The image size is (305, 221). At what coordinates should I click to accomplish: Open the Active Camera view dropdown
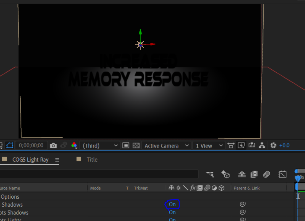pyautogui.click(x=162, y=145)
